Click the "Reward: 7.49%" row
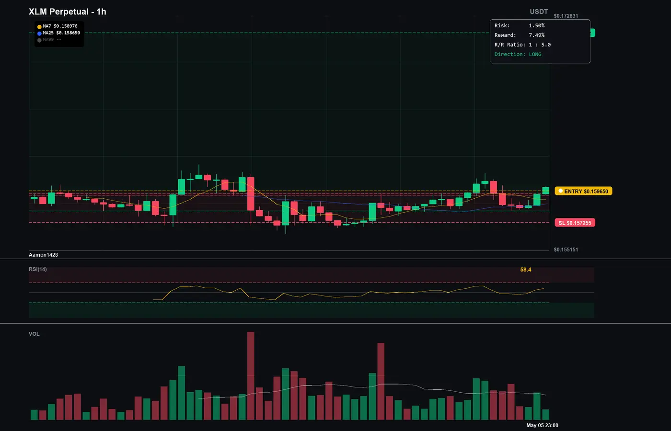Image resolution: width=671 pixels, height=431 pixels. [520, 35]
